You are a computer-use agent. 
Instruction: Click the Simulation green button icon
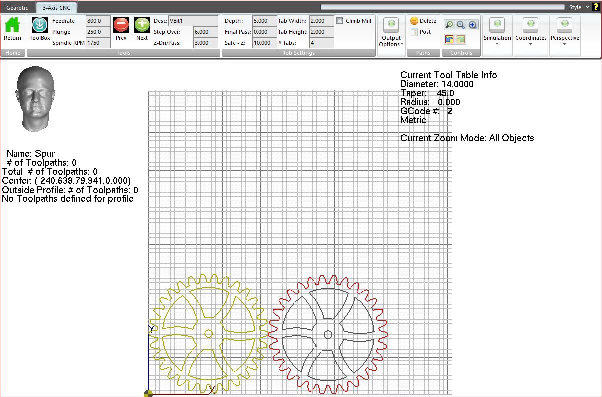pyautogui.click(x=497, y=24)
